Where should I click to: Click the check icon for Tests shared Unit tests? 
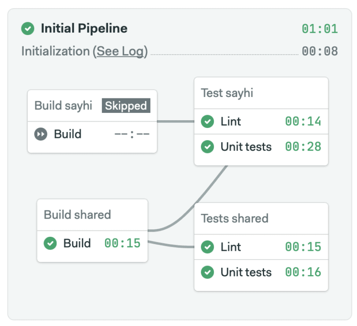pos(208,273)
